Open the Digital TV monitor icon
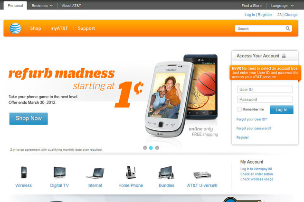Viewport: 304px width, 202px height. (59, 172)
